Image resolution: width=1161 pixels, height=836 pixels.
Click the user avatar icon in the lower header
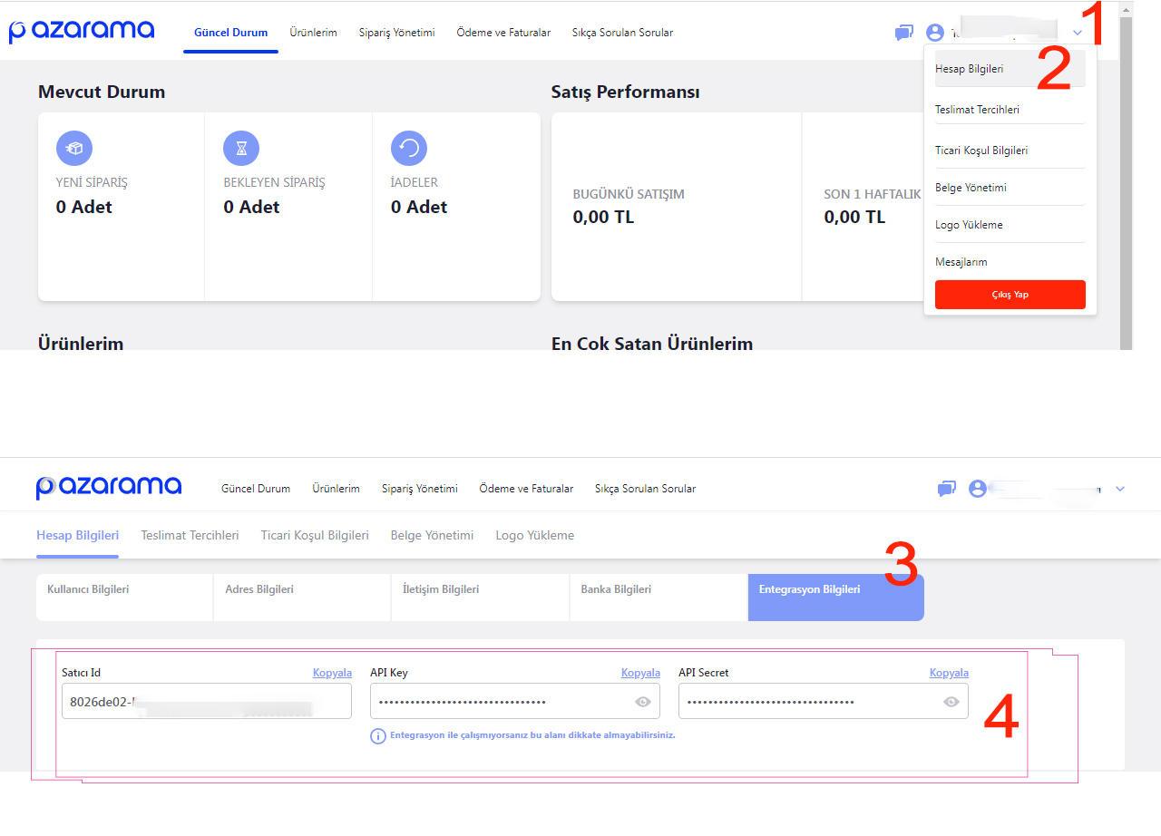pos(978,489)
